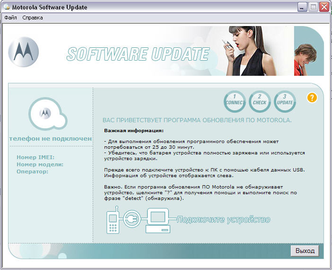This screenshot has width=332, height=270.
Task: Click the large Motorola logo in banner
Action: point(24,52)
